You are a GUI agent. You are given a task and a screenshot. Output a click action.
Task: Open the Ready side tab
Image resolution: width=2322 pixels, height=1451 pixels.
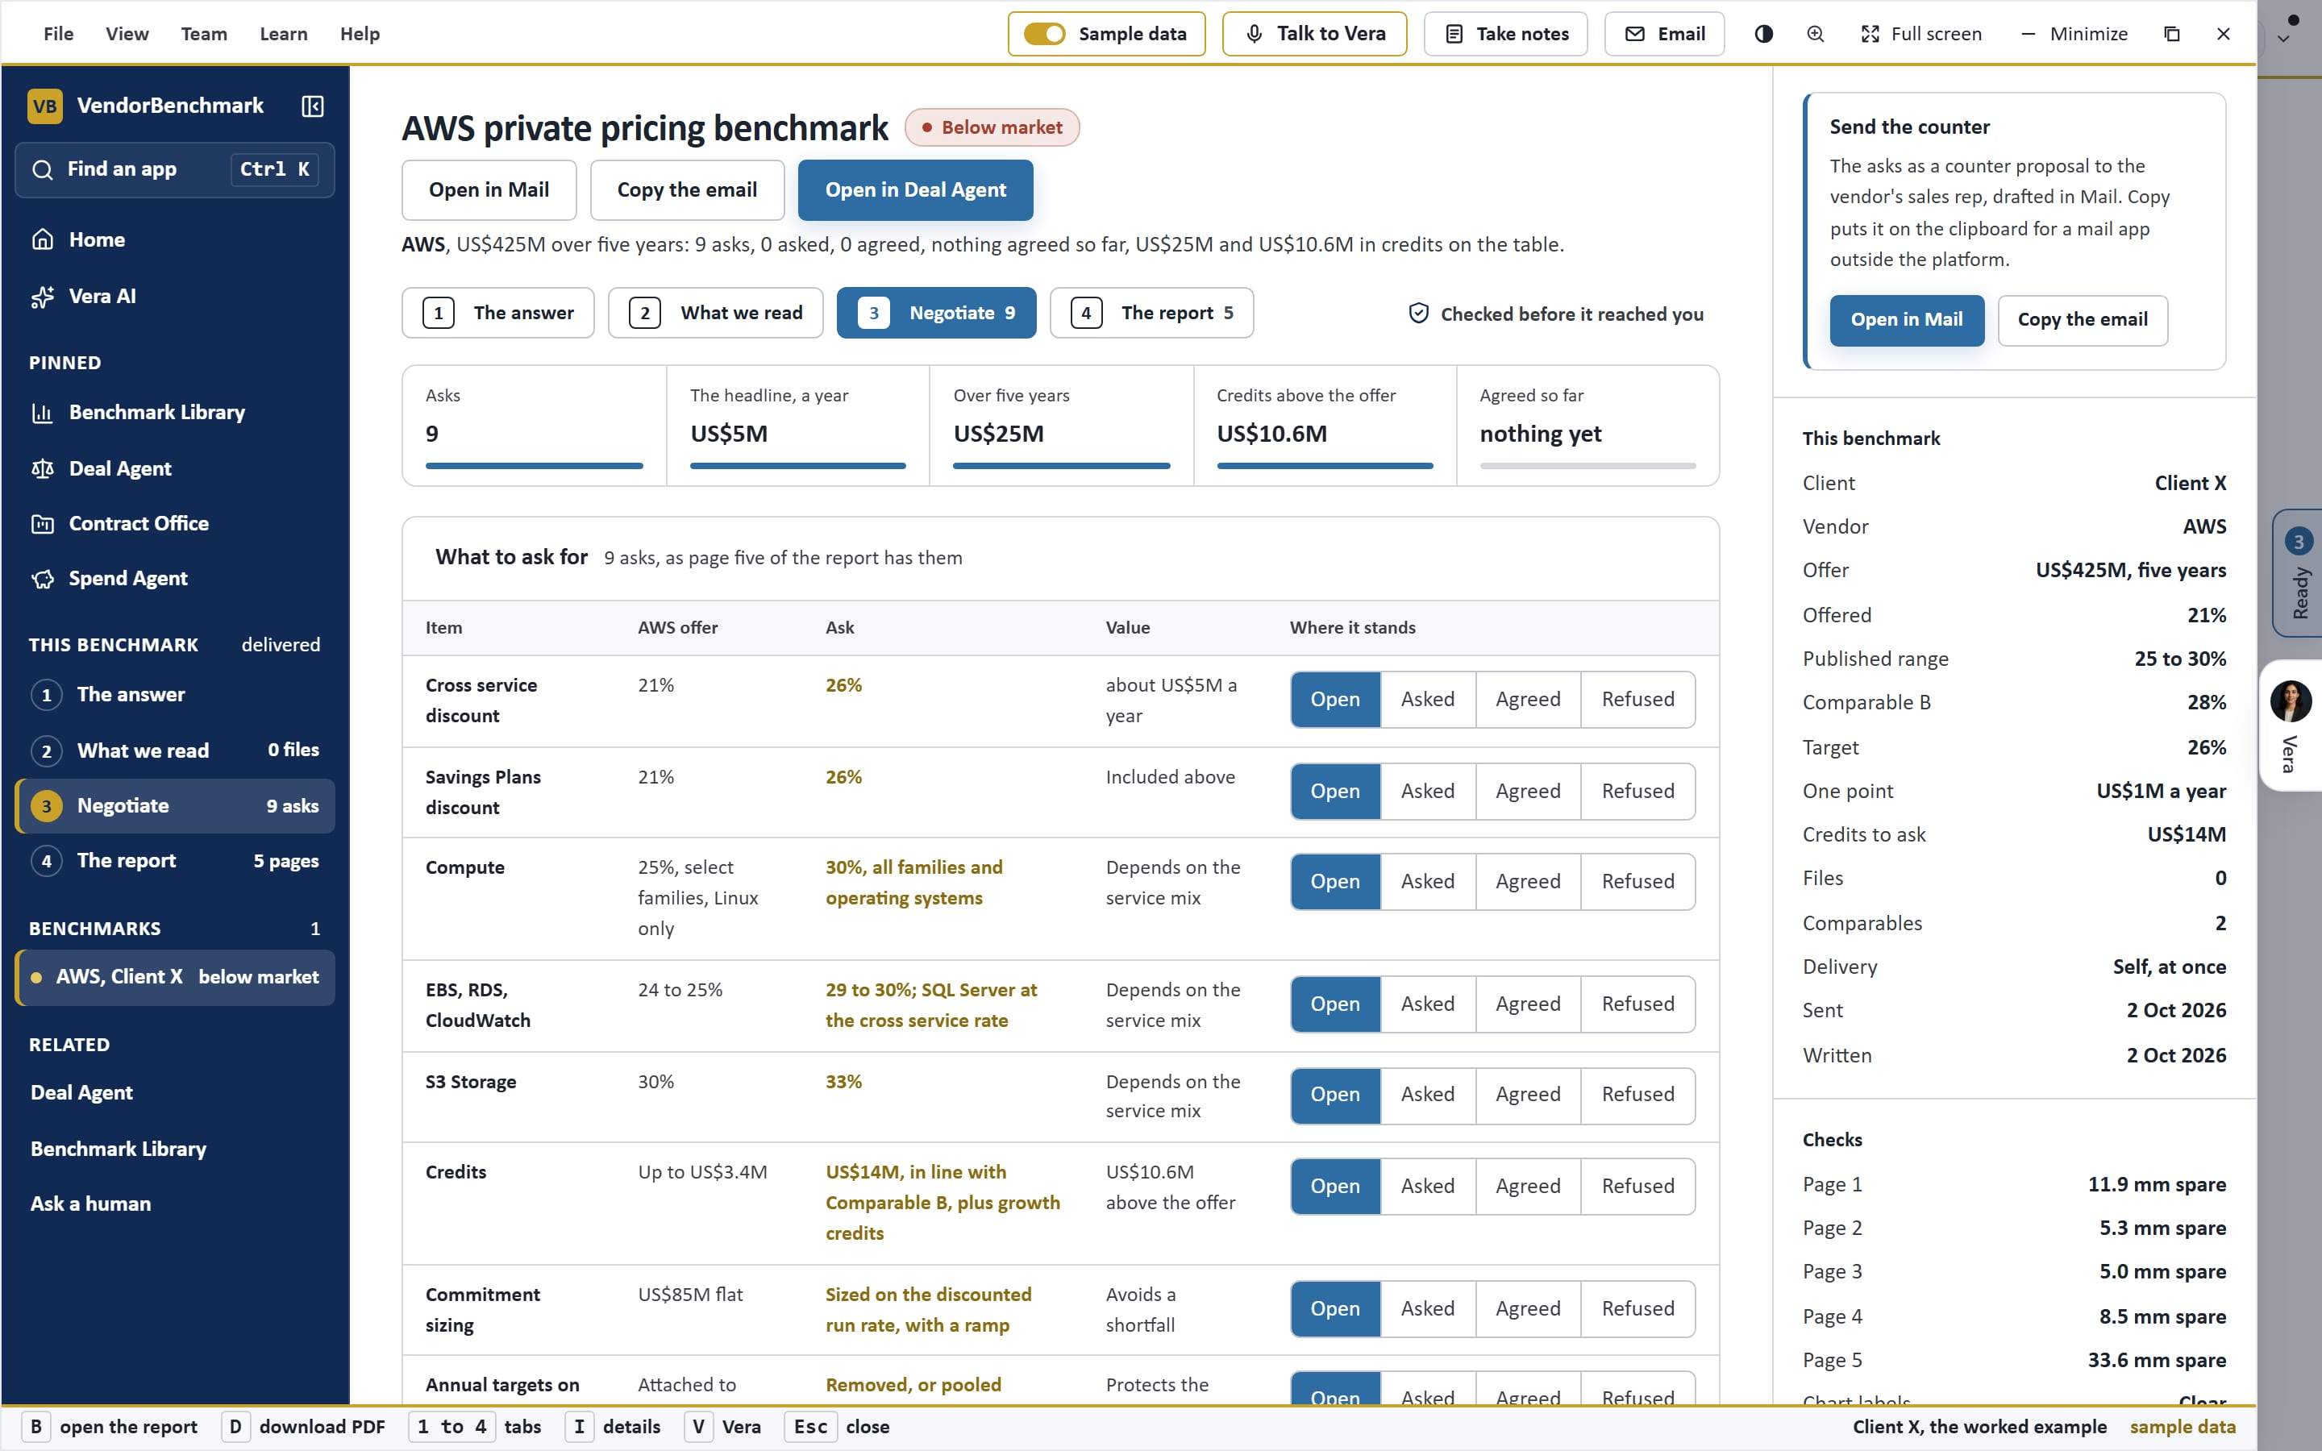(x=2298, y=573)
